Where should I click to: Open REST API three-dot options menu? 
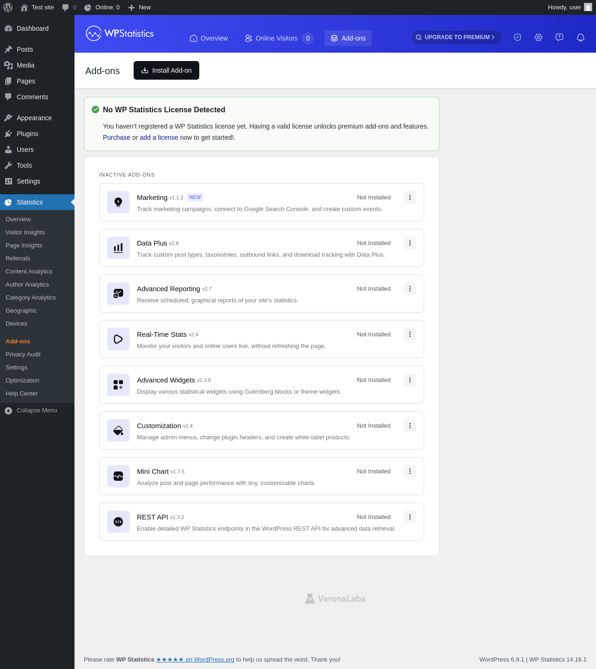[410, 517]
